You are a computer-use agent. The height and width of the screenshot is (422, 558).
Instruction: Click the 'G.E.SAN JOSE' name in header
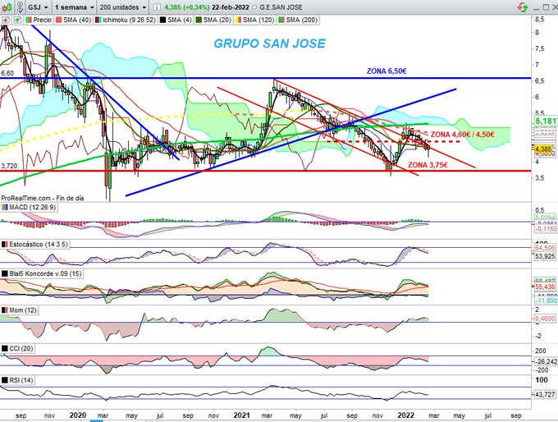[x=281, y=7]
